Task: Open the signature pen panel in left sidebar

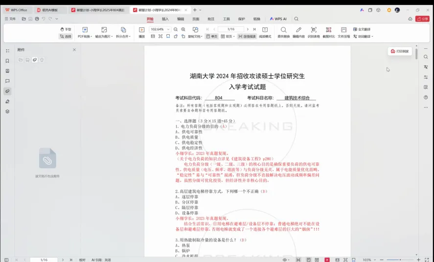Action: coord(7,102)
